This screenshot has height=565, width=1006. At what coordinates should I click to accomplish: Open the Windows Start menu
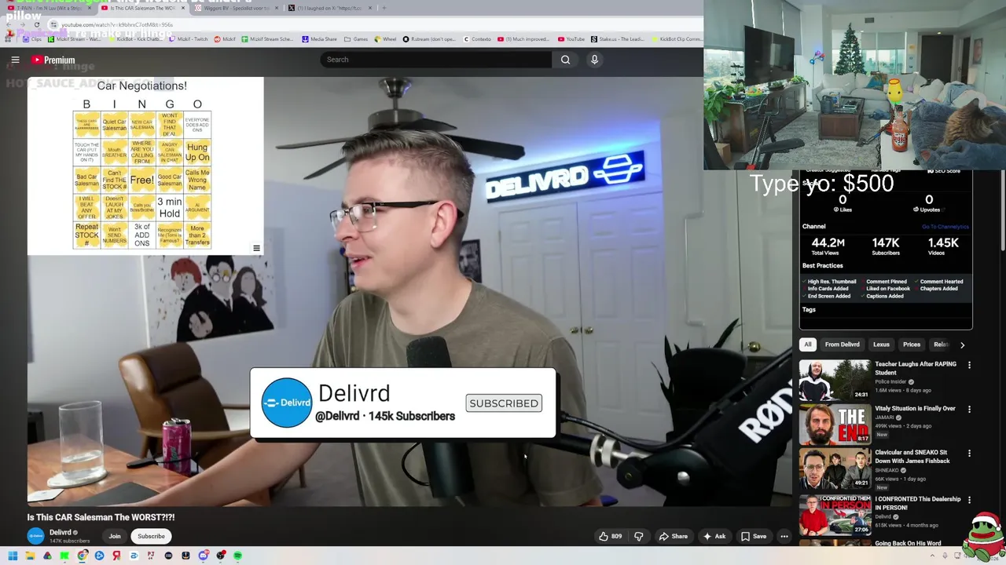pyautogui.click(x=13, y=556)
